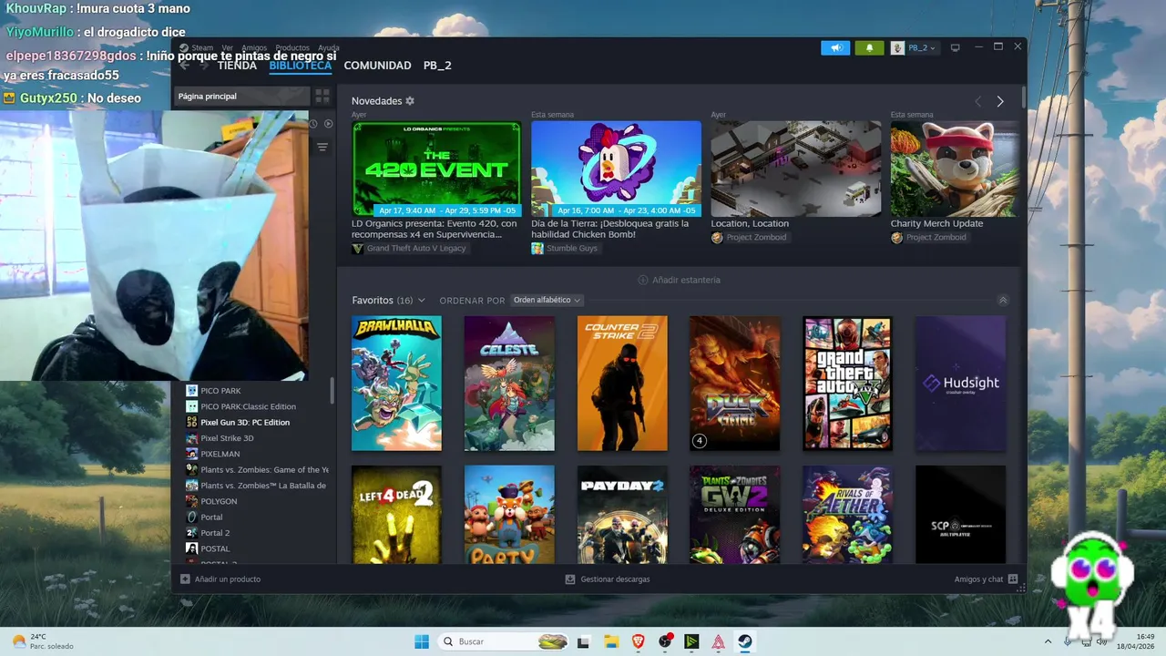Expand the Favoritos shelf dropdown
1166x656 pixels.
point(420,301)
